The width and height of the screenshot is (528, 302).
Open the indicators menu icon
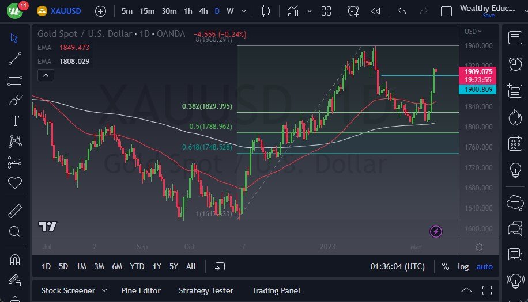[x=293, y=11]
